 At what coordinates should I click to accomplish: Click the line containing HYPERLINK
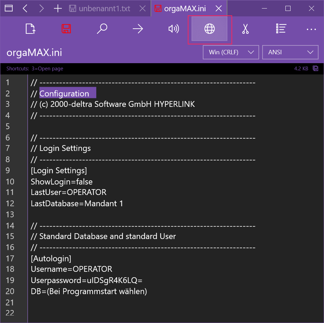pyautogui.click(x=113, y=104)
